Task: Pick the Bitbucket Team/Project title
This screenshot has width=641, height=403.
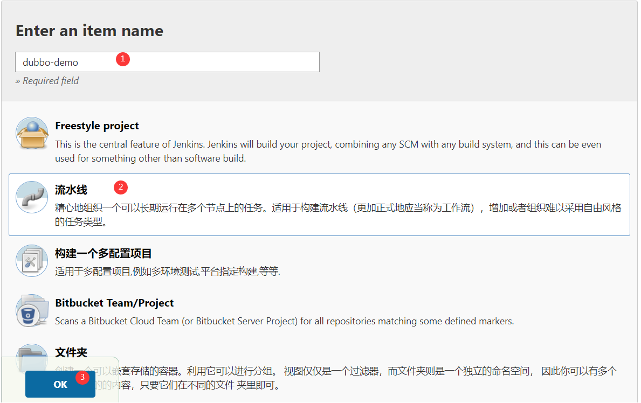Action: pyautogui.click(x=114, y=303)
